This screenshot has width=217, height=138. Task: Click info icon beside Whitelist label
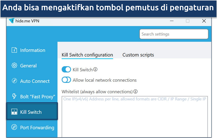pos(135,92)
